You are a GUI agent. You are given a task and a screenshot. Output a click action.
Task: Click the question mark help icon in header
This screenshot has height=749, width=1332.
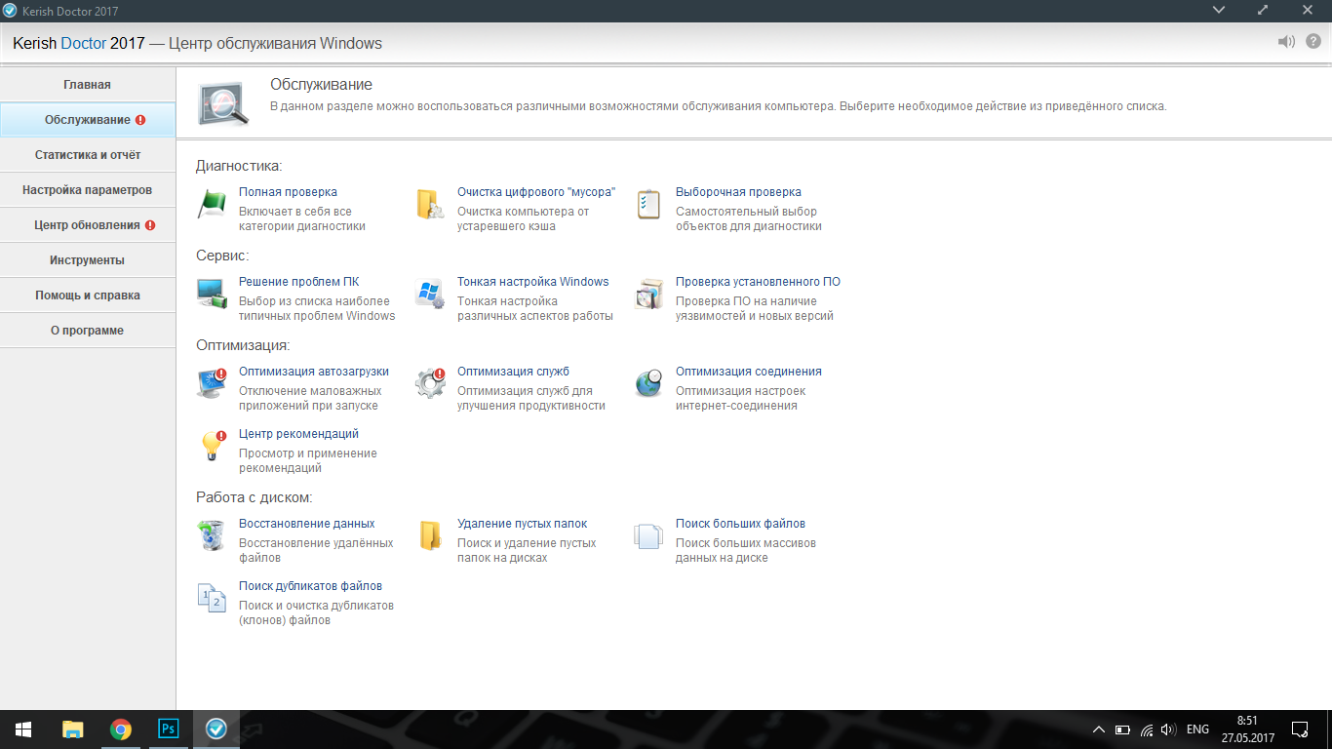[x=1313, y=42]
